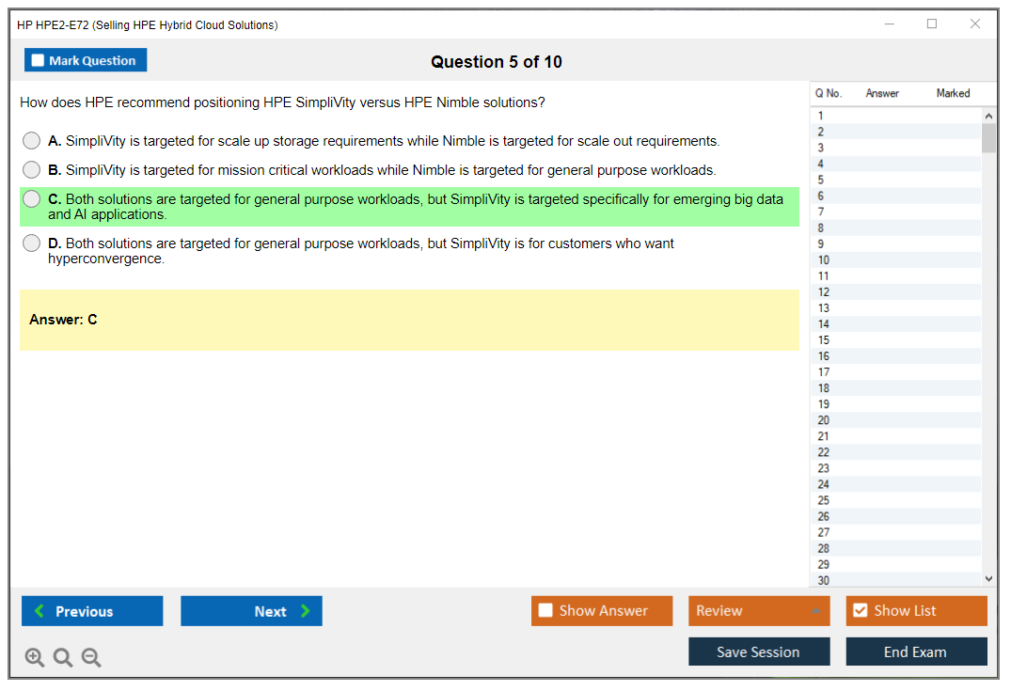Select answer option A radio button
This screenshot has width=1011, height=691.
[x=31, y=141]
